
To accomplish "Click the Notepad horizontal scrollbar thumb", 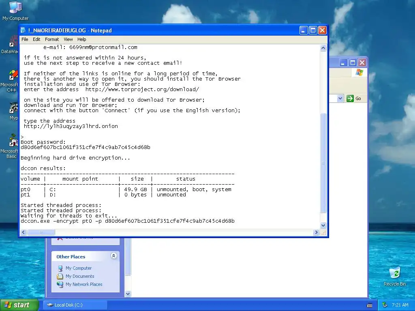I will (41, 232).
